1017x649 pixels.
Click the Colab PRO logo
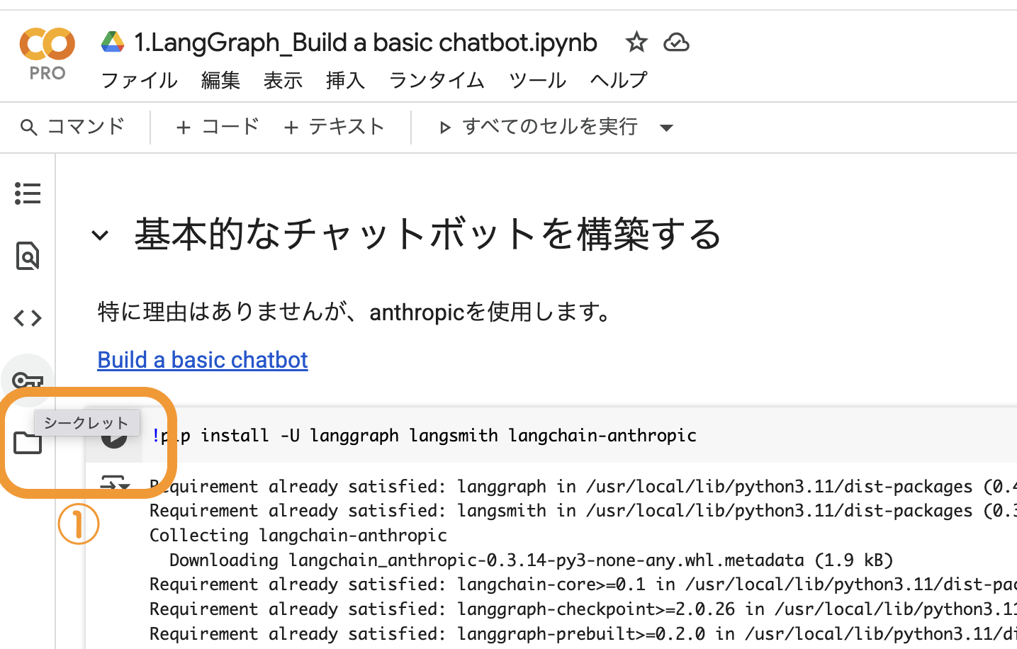coord(47,54)
